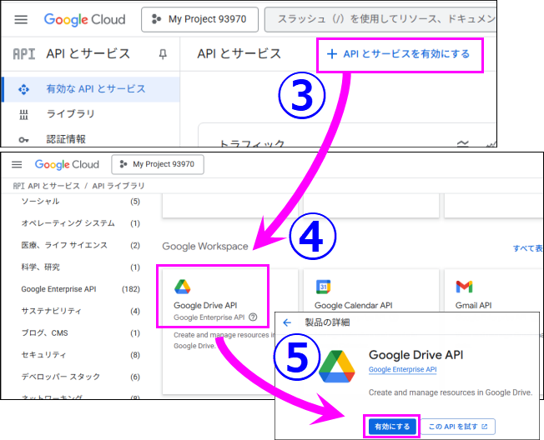Open the My Project 93970 selector in the API Library window
The image size is (544, 440).
tap(158, 164)
